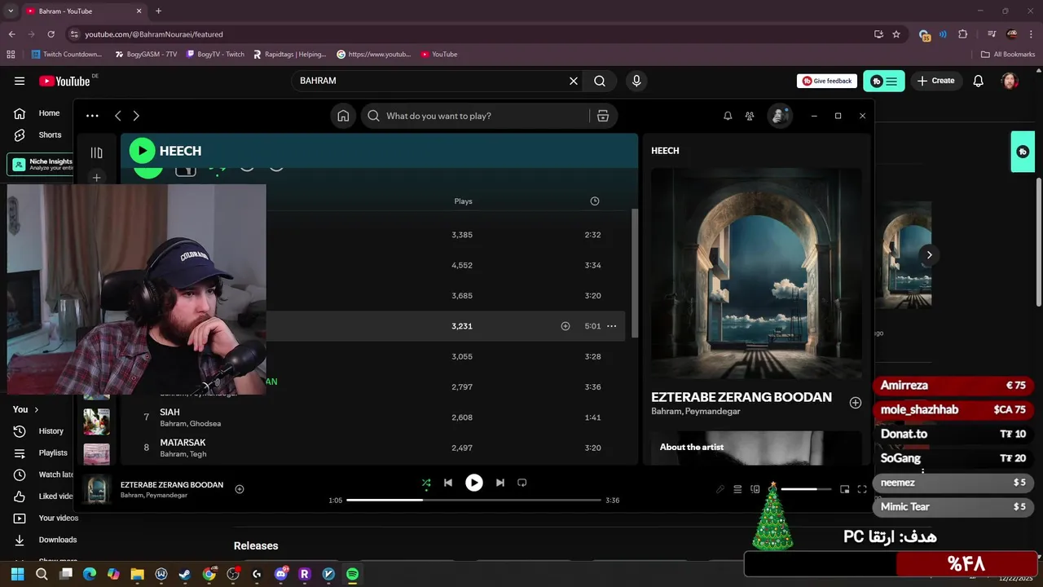The width and height of the screenshot is (1043, 587).
Task: Open the About the artist card
Action: (756, 448)
